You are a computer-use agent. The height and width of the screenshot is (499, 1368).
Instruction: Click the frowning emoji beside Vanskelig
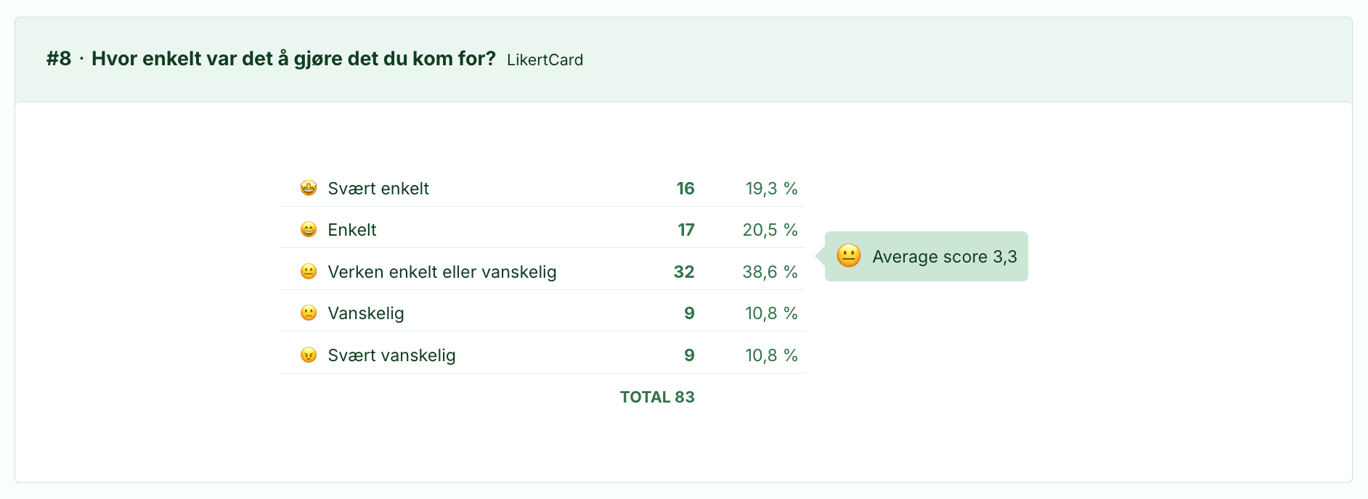(x=309, y=313)
